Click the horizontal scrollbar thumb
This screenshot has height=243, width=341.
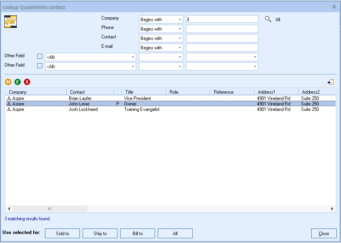coord(50,209)
